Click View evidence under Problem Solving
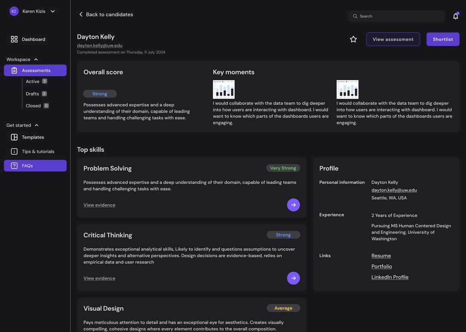The image size is (466, 332). coord(99,205)
